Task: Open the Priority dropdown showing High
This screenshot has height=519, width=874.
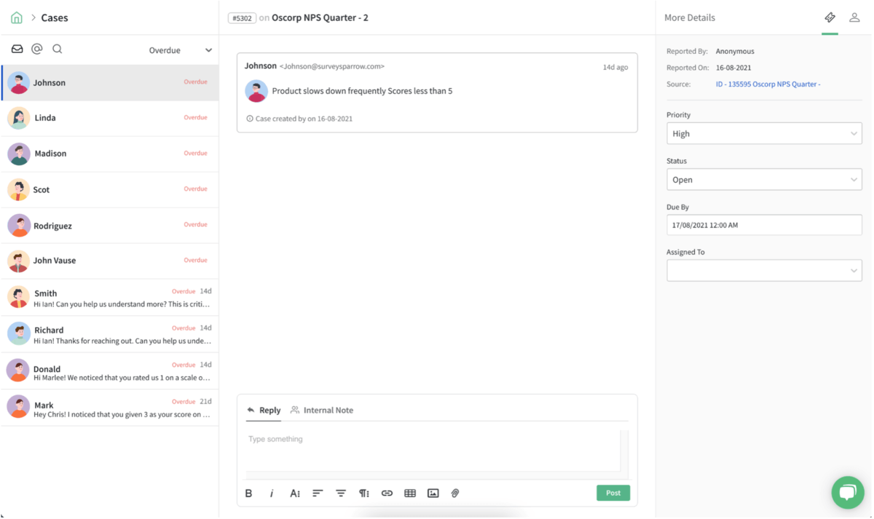Action: [x=764, y=133]
